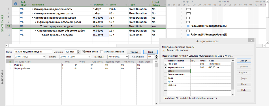Open the Task Name column filter dropdown
Screen dimensions: 269x106
click(x=91, y=5)
